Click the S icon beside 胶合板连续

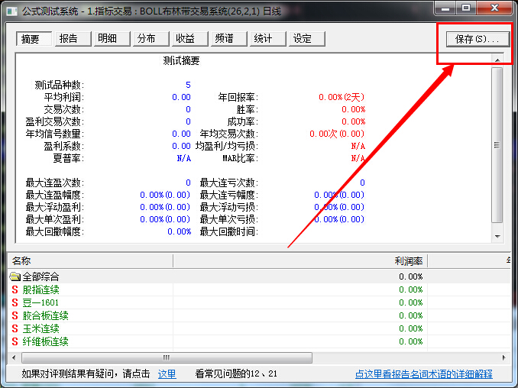pyautogui.click(x=15, y=315)
